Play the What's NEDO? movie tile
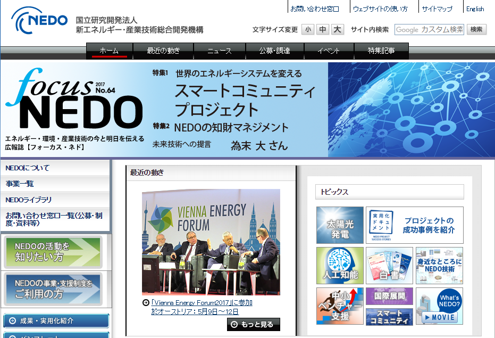The height and width of the screenshot is (338, 495). coord(439,306)
